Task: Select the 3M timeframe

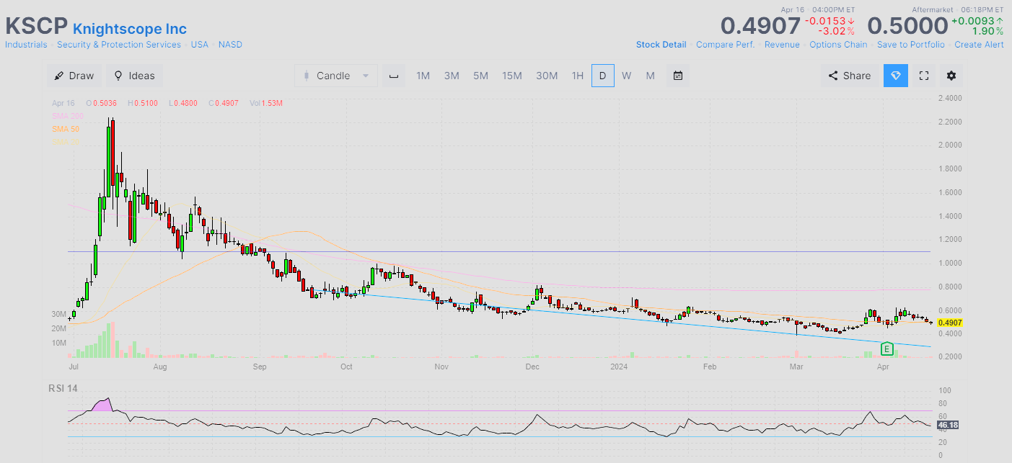Action: [x=452, y=76]
